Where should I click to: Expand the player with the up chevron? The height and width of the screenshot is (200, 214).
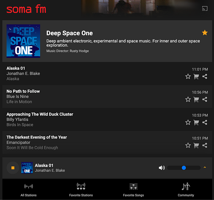pyautogui.click(x=205, y=167)
